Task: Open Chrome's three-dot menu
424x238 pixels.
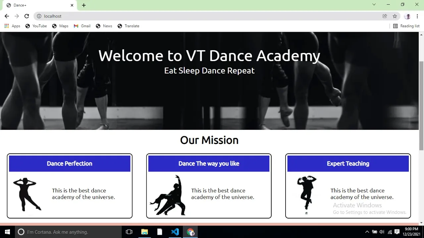Action: tap(417, 16)
